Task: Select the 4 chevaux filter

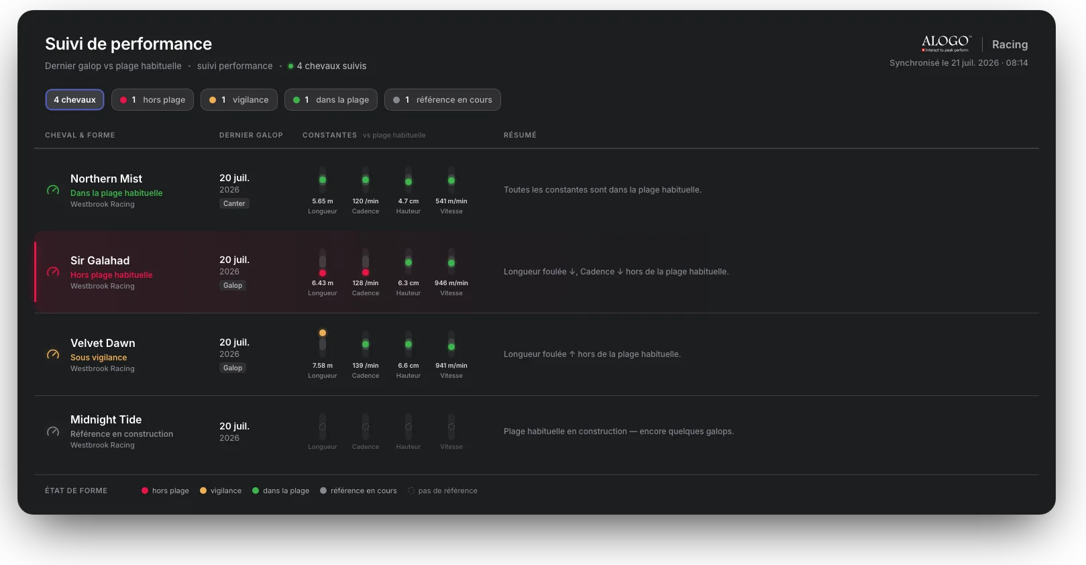Action: 74,100
